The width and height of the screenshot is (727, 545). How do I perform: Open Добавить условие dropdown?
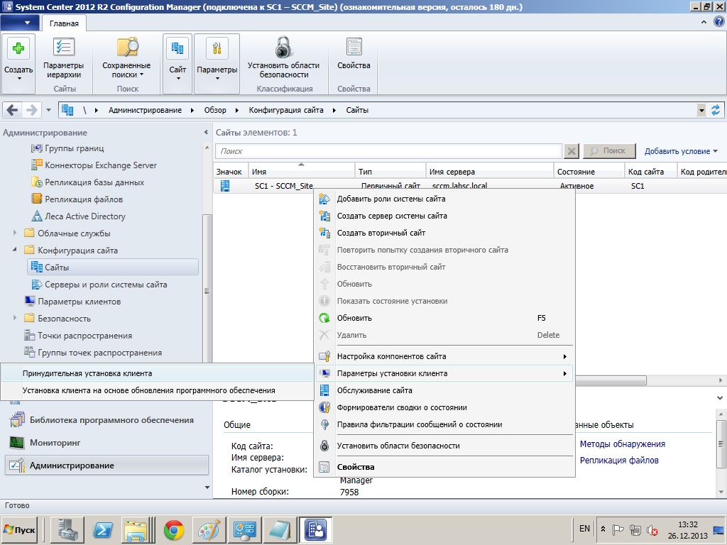[x=681, y=151]
